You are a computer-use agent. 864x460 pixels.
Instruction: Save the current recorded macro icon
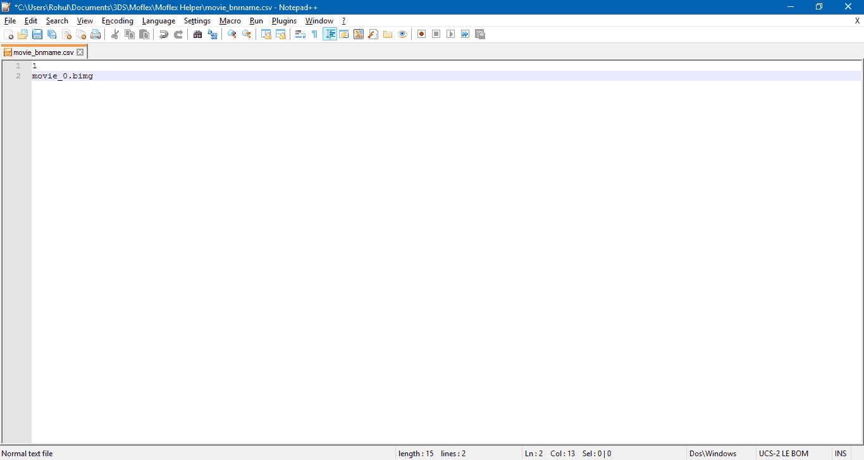pyautogui.click(x=480, y=34)
